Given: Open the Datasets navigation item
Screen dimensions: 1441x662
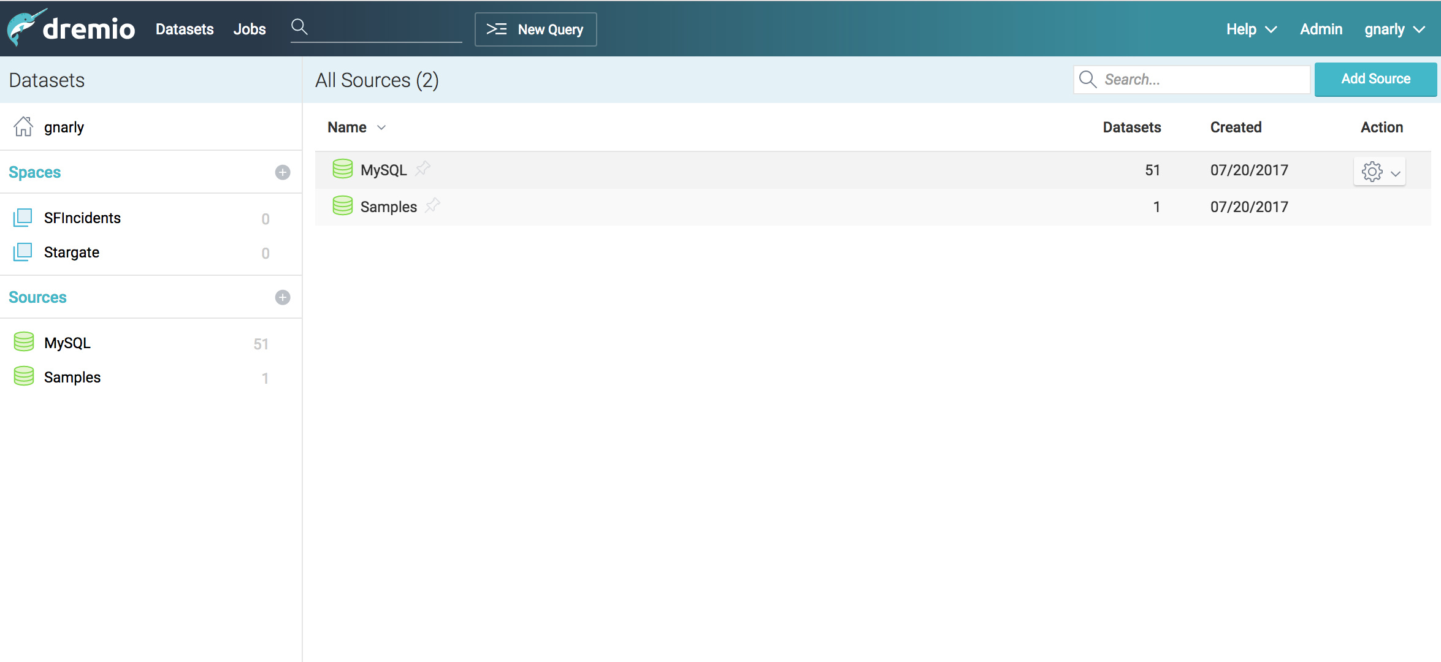Looking at the screenshot, I should coord(185,29).
